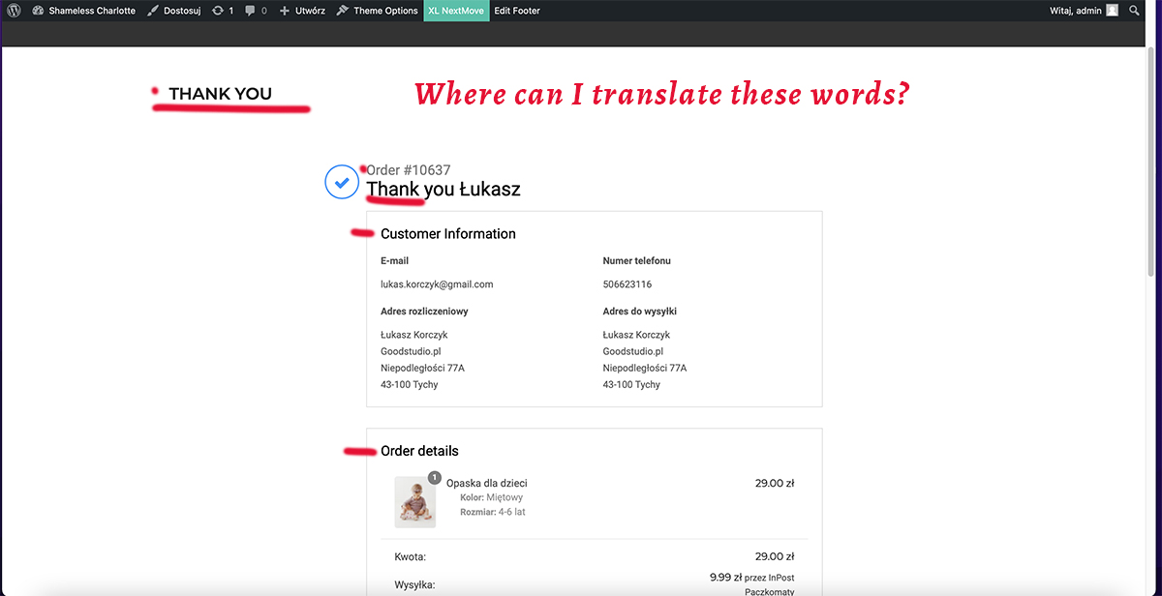Select the Rozmiar: 4-6 lat attribute
Screen dimensions: 1162x596
coord(493,512)
